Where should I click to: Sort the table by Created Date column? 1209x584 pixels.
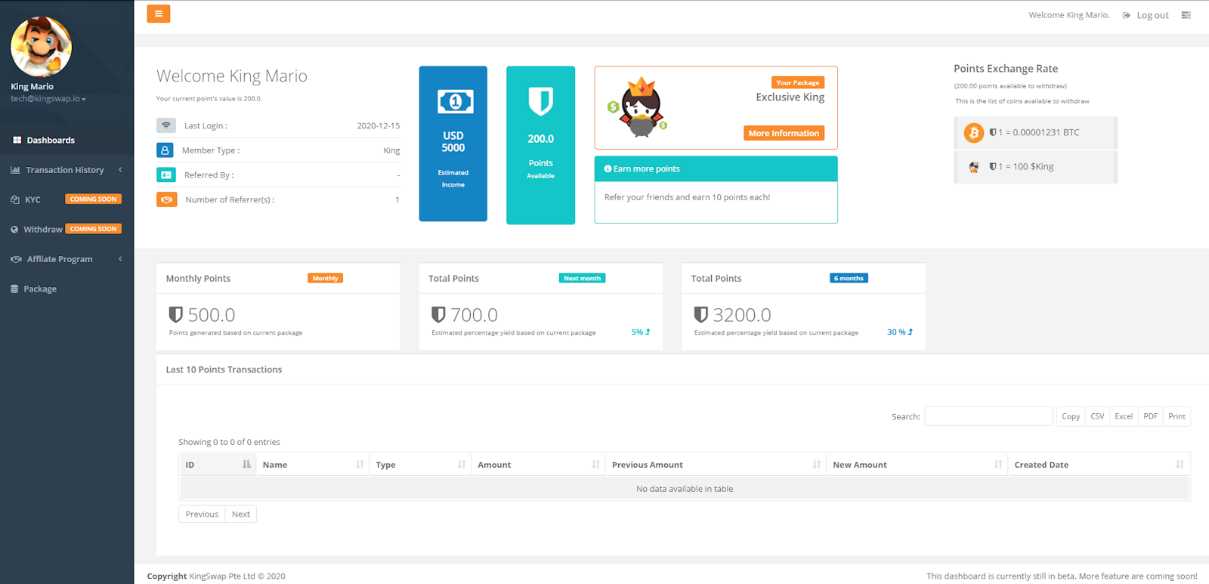point(1099,465)
